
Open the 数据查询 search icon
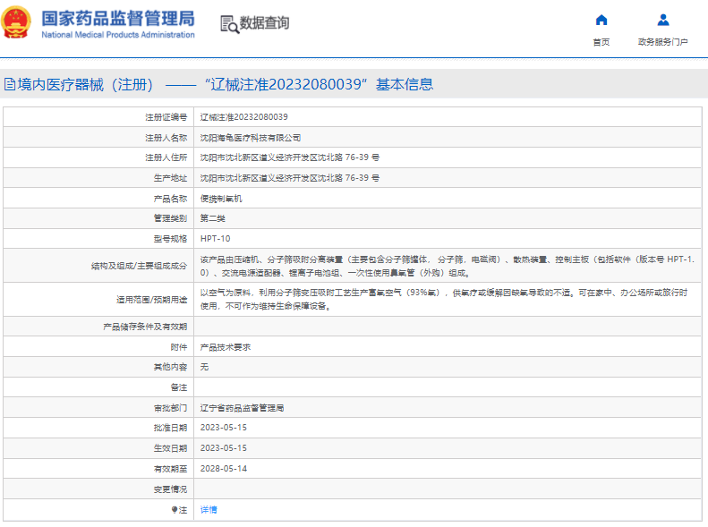[x=229, y=24]
